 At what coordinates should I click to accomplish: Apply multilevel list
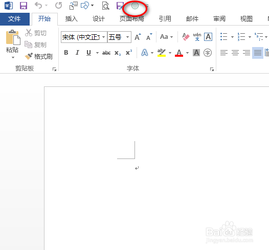(x=259, y=37)
